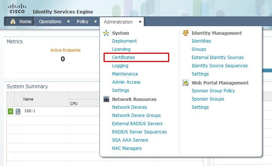This screenshot has width=272, height=166.
Task: Open the Home tab
Action: [19, 22]
